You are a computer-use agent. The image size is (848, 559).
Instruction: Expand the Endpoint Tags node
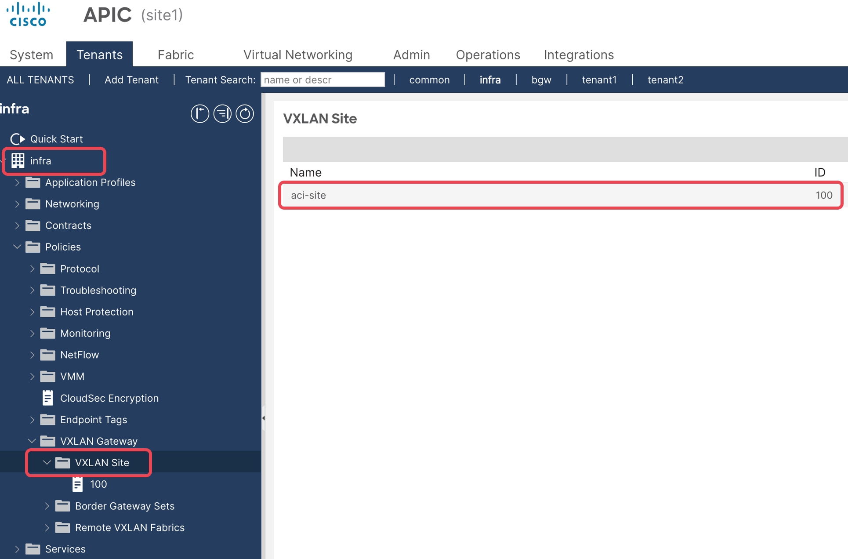32,419
